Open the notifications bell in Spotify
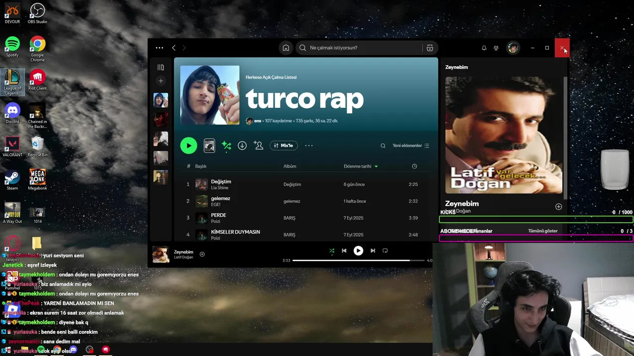 pos(484,48)
